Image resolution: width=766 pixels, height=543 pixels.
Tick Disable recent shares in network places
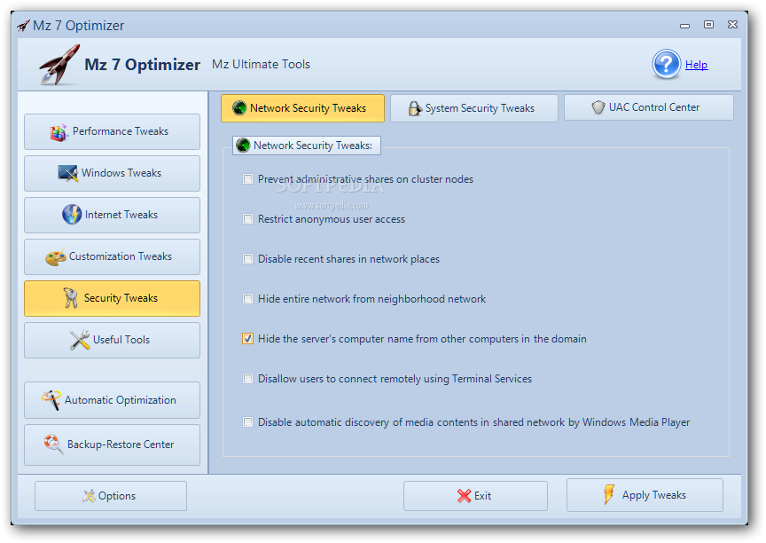(247, 259)
